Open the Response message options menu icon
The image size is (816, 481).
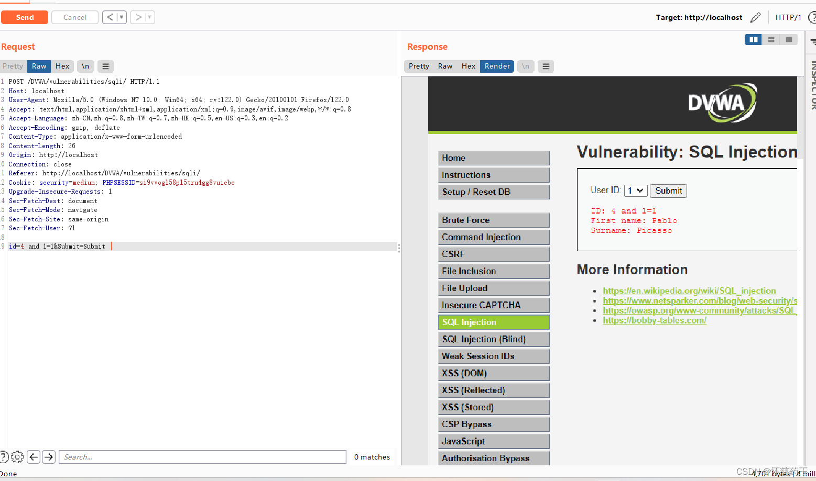(x=546, y=66)
